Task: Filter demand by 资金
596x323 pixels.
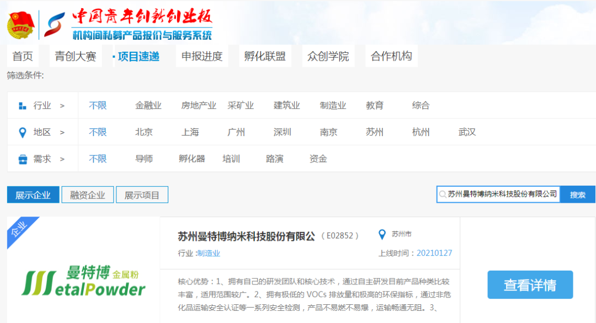Action: 318,159
